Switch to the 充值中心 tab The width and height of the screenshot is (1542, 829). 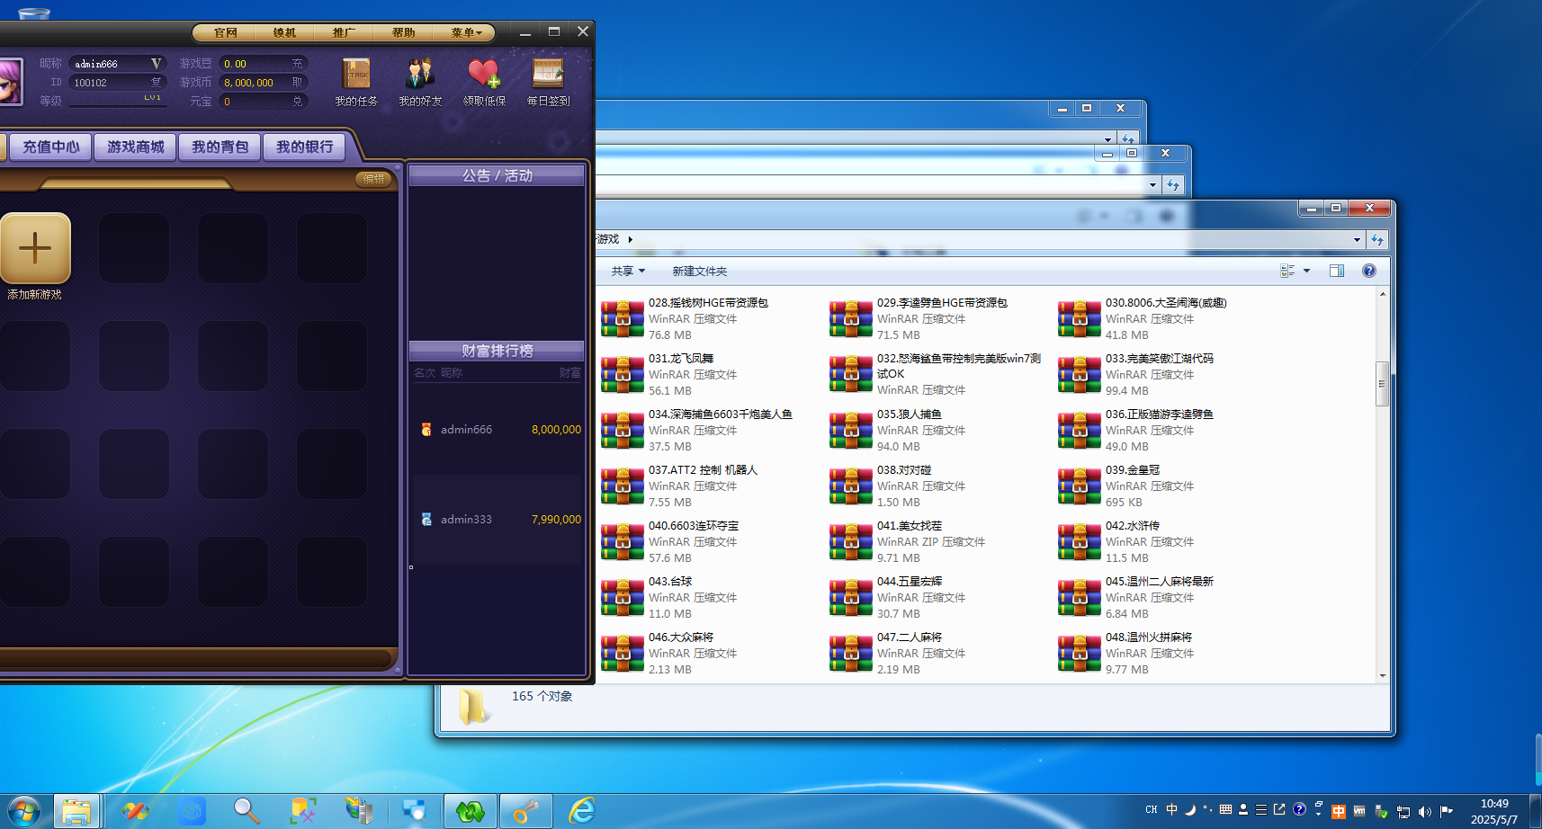tap(50, 147)
